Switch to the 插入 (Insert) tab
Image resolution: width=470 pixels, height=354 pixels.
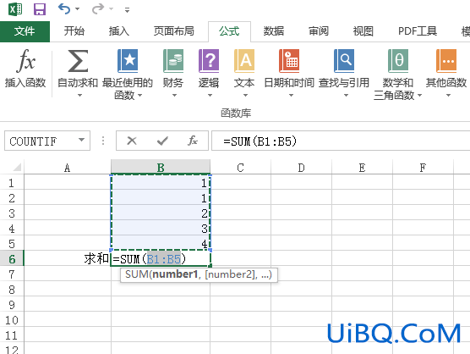[119, 31]
